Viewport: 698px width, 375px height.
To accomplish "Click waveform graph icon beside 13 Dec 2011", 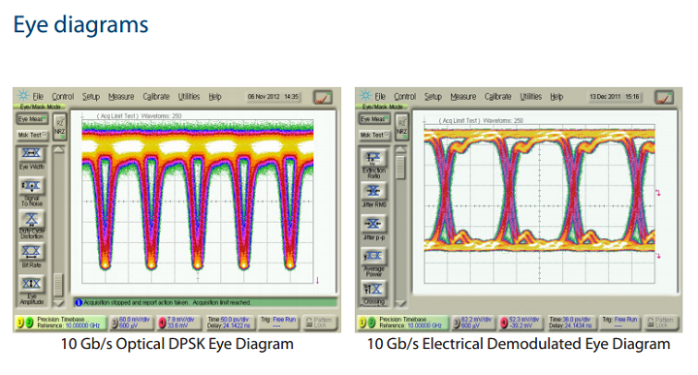I will pyautogui.click(x=664, y=97).
